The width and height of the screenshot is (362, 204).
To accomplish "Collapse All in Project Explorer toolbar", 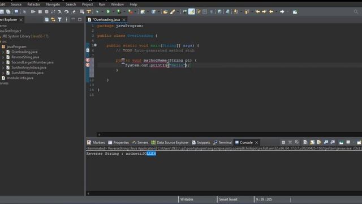I will tap(46, 20).
